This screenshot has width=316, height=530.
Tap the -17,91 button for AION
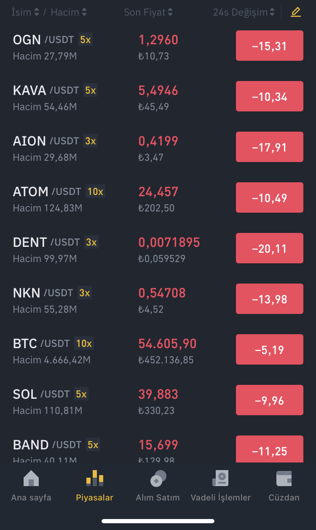pos(270,147)
